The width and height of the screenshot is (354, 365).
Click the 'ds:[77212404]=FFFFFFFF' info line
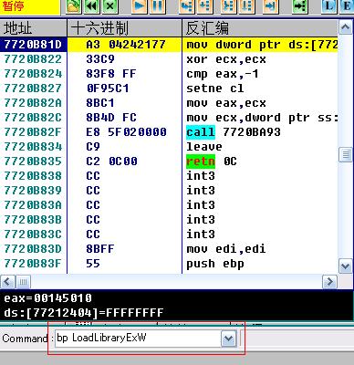(x=84, y=313)
